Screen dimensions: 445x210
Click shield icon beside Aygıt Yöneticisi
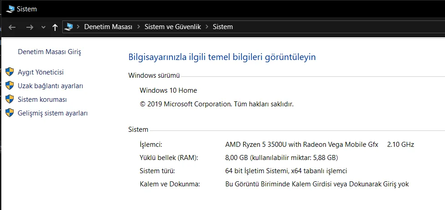click(x=10, y=72)
